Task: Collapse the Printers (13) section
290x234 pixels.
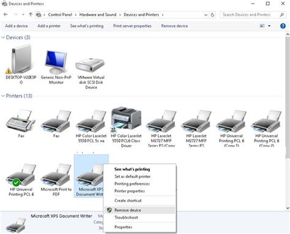Action: [x=3, y=96]
